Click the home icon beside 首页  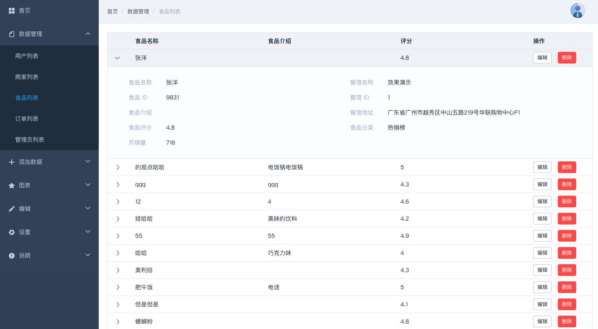point(12,10)
